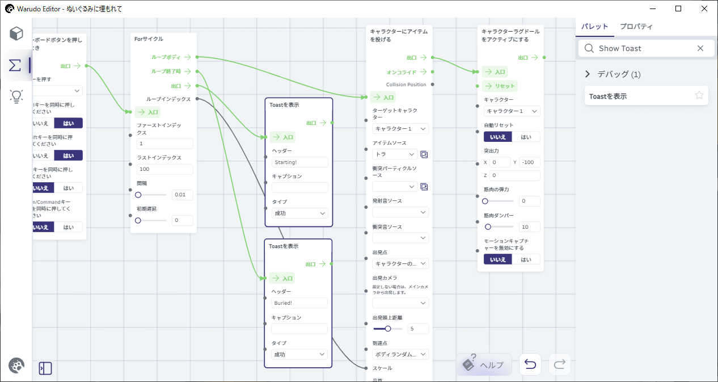Click the キャラクターにアイテムを投げる node title
Screen dimensions: 718x382
pyautogui.click(x=399, y=35)
